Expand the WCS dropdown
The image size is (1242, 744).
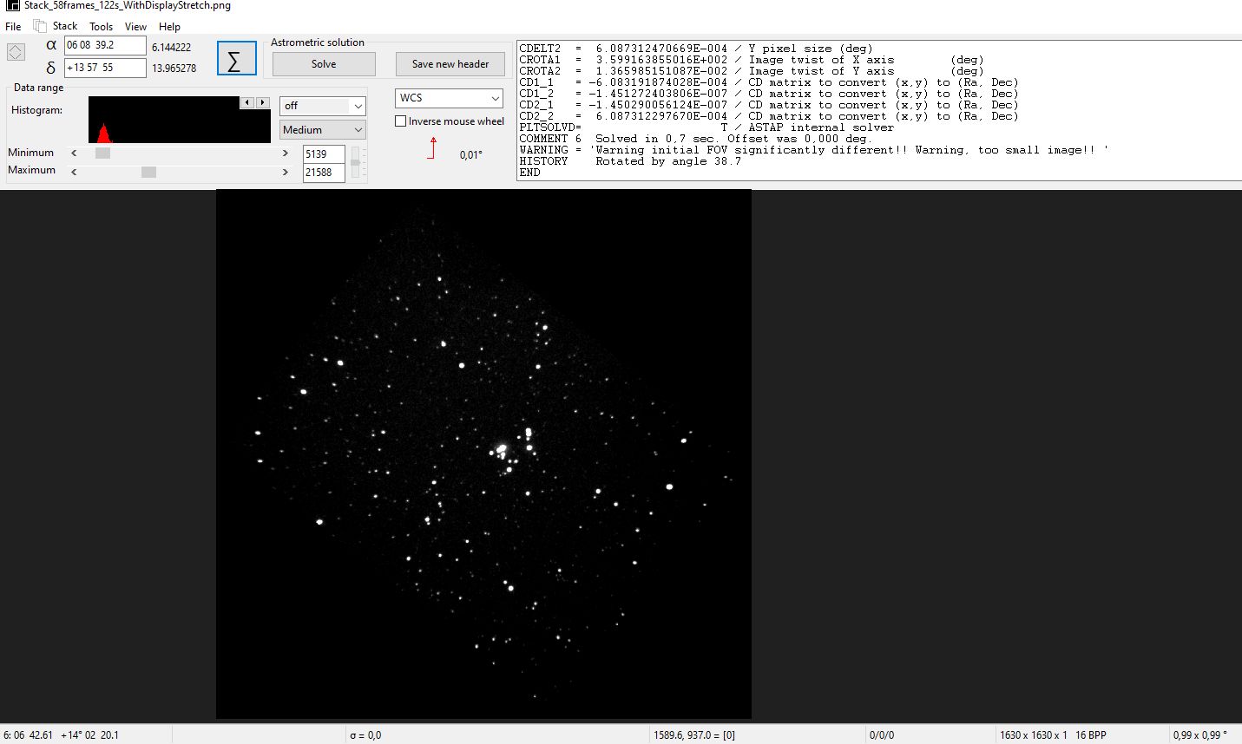click(x=450, y=98)
